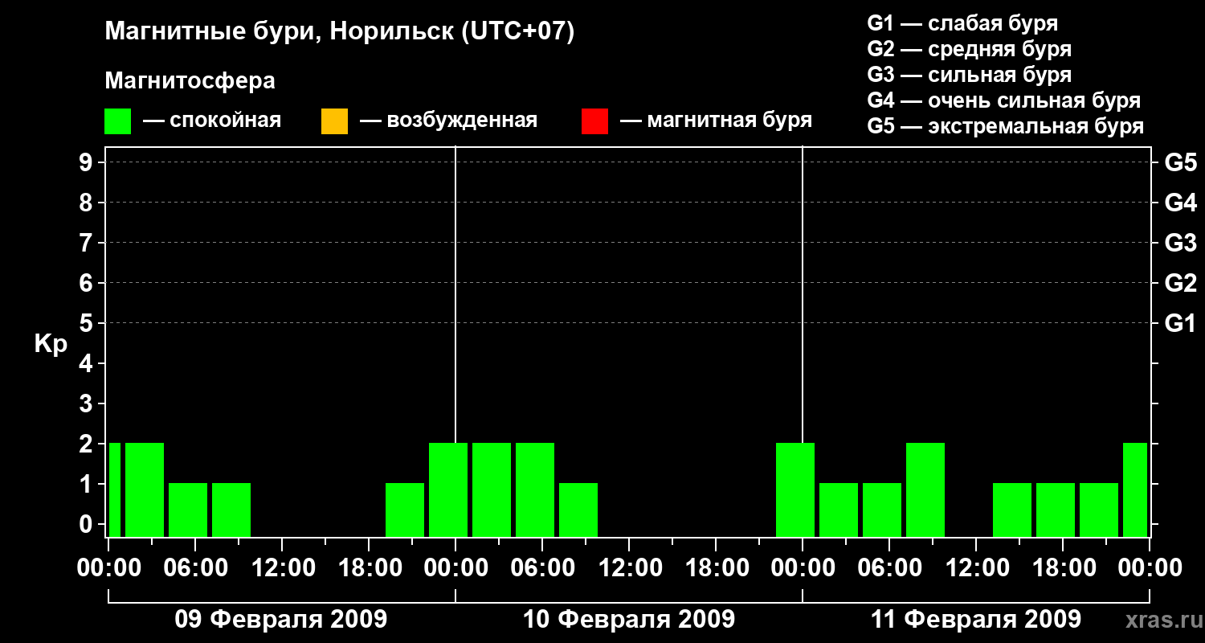This screenshot has width=1205, height=643.
Task: Click the right-axis 'G4' label
Action: coord(1180,203)
